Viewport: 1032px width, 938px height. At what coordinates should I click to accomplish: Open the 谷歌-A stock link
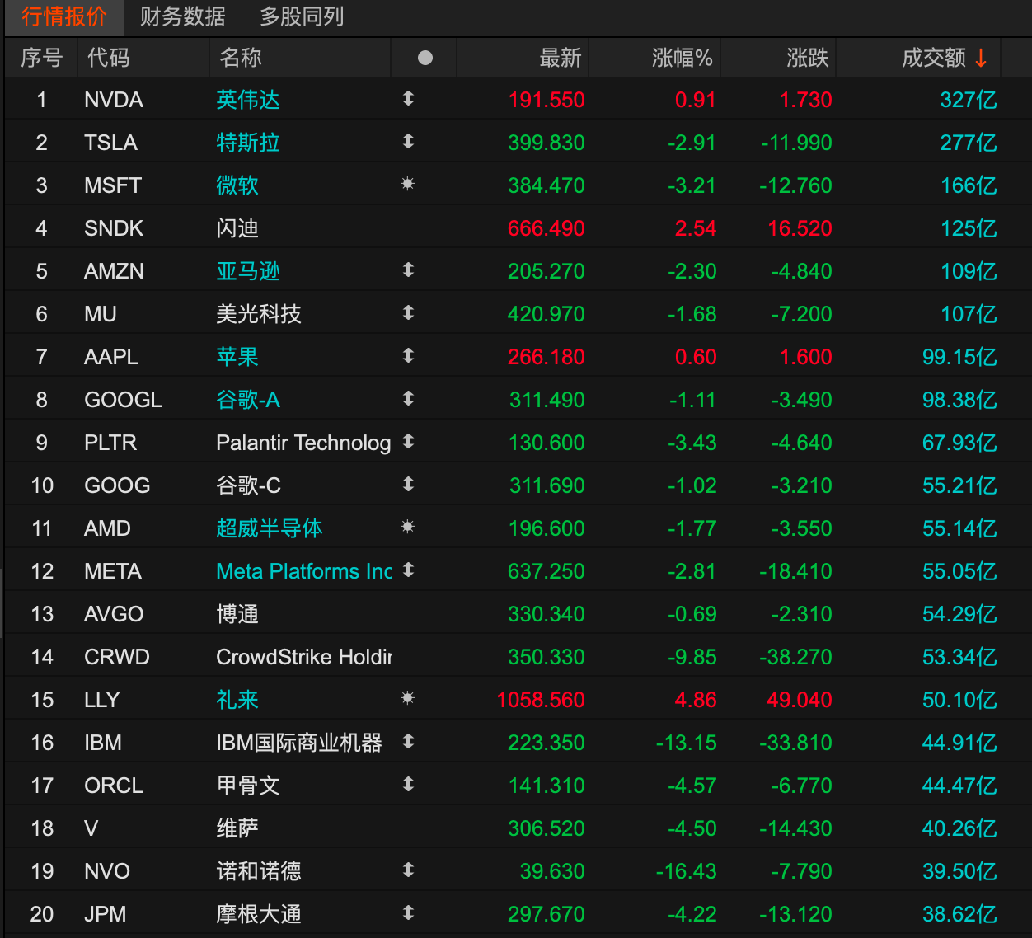(x=248, y=400)
